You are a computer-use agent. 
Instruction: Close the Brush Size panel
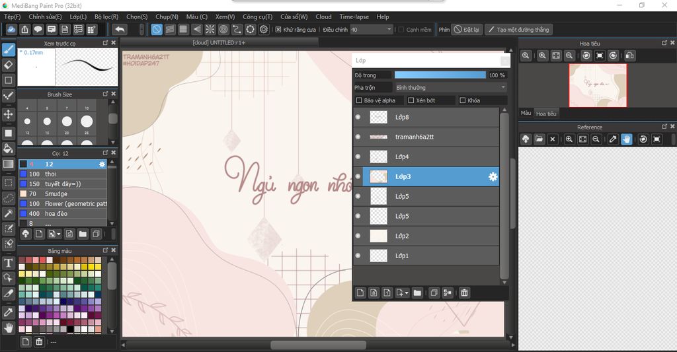click(114, 94)
